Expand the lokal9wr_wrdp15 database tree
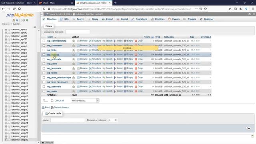The image size is (256, 144). point(6,93)
